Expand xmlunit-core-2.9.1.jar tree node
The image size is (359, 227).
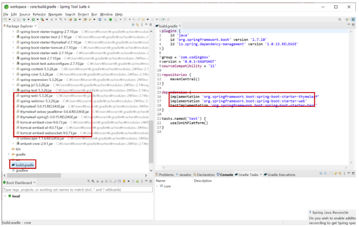pyautogui.click(x=13, y=144)
